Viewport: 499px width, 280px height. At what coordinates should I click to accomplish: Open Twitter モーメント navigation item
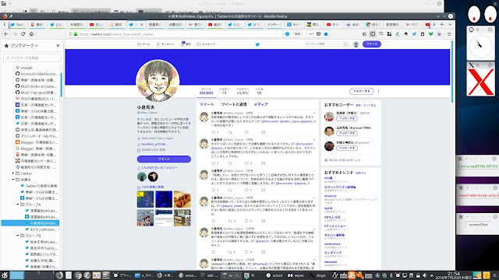coord(165,44)
